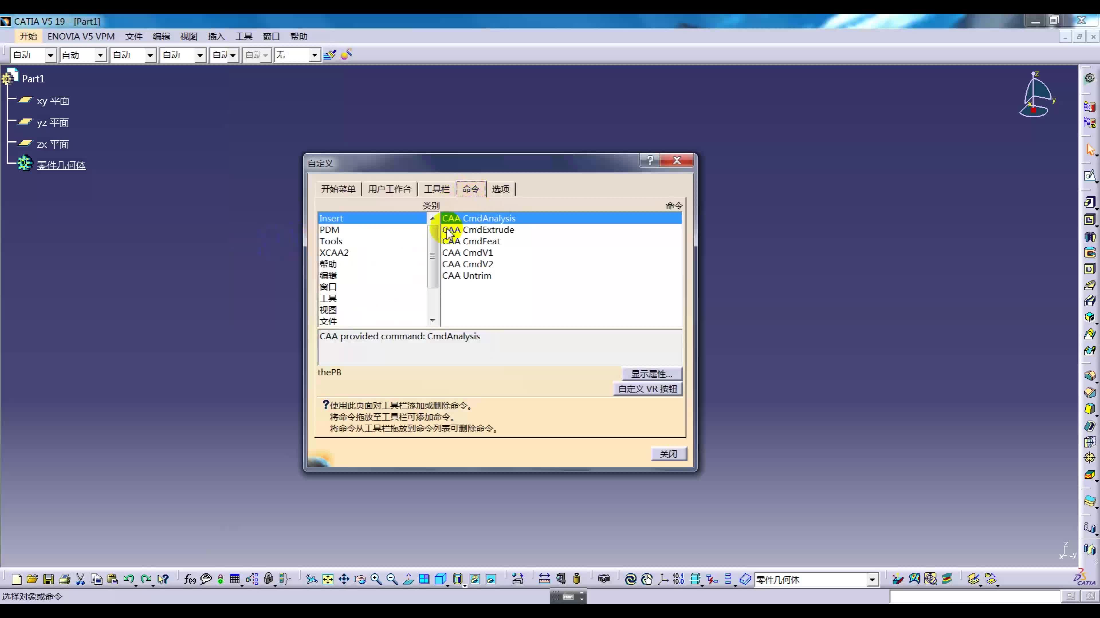Open the 零件几何体 combo box dropdown
Image resolution: width=1100 pixels, height=618 pixels.
[872, 580]
